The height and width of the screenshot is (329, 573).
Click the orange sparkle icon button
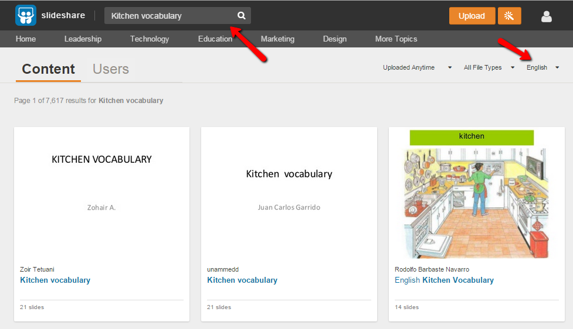click(509, 16)
